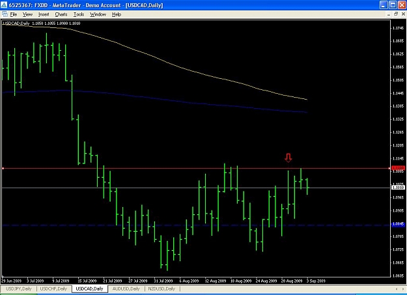407x295 pixels.
Task: Maximize the MetaTrader main window
Action: 393,5
